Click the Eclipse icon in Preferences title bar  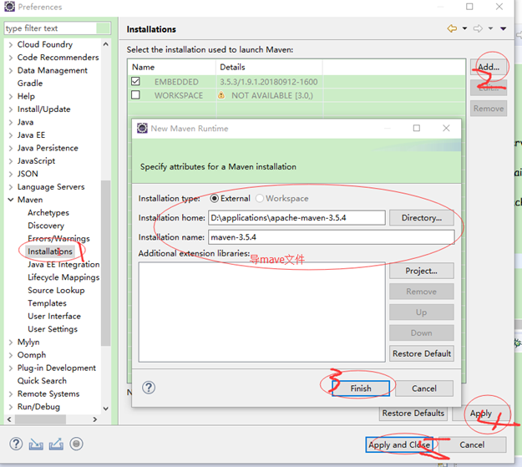coord(9,7)
